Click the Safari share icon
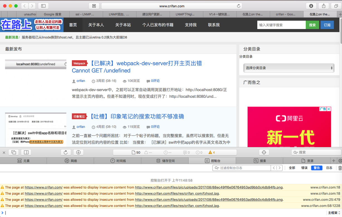 [324, 6]
